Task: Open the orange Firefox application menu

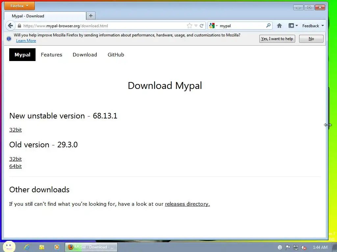Action: [x=19, y=6]
